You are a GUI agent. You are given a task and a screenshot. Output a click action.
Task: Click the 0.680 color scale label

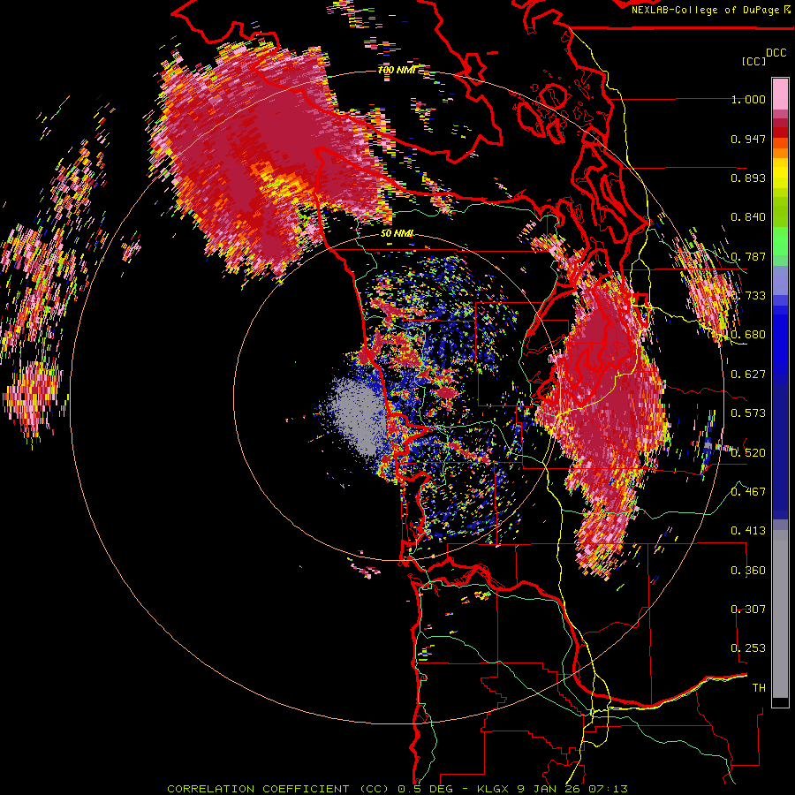[x=748, y=335]
